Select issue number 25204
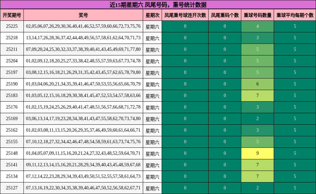316x194 pixels. pos(12,61)
